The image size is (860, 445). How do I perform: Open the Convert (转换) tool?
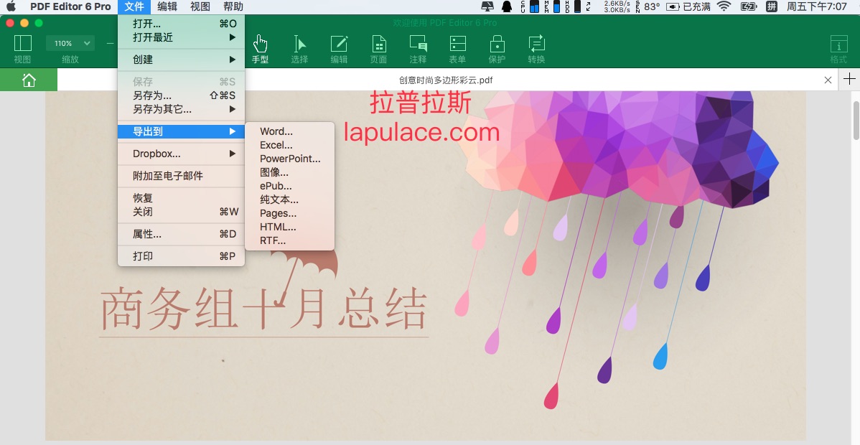click(536, 48)
